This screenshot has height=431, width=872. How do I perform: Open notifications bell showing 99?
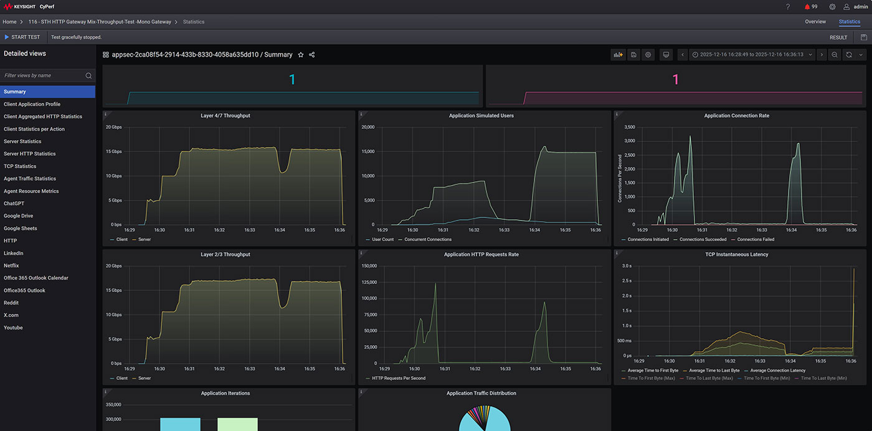click(x=811, y=7)
